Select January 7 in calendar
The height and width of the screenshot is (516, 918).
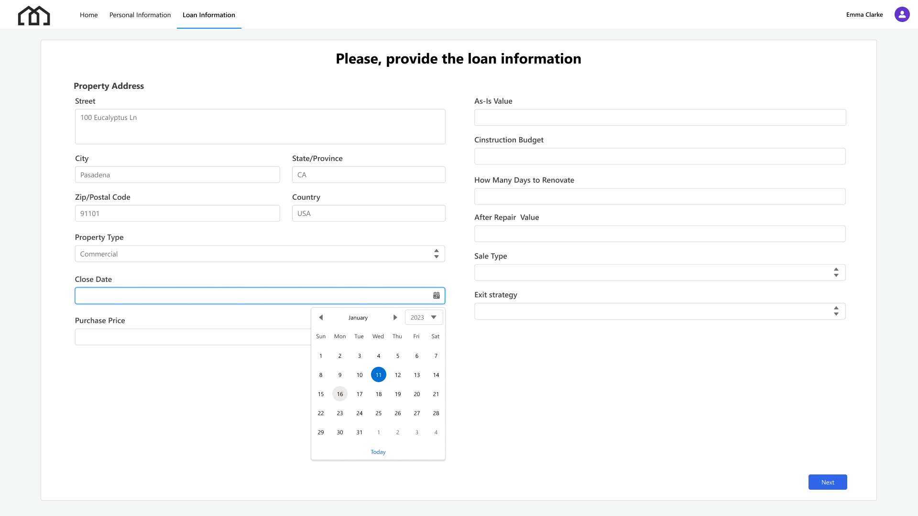pos(436,355)
